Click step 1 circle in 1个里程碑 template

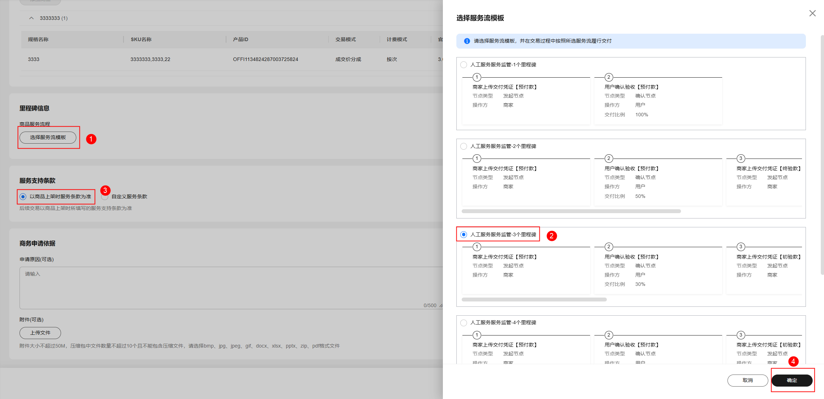pos(477,77)
